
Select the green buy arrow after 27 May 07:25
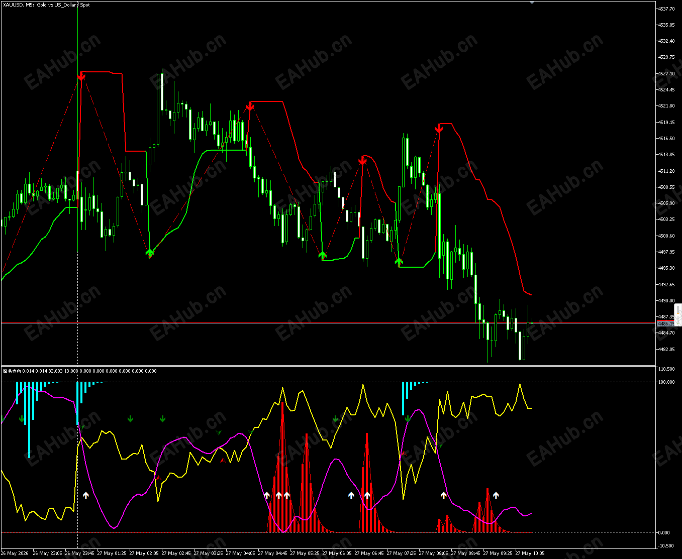pyautogui.click(x=399, y=261)
